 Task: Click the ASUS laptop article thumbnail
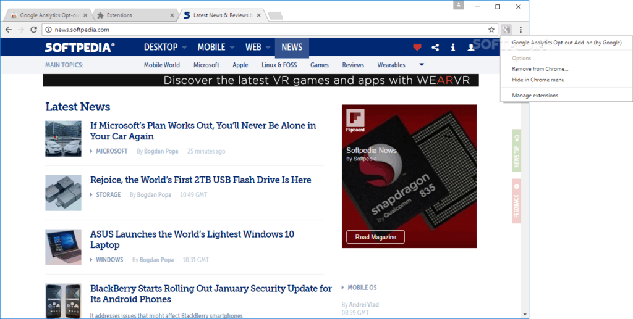click(x=64, y=247)
